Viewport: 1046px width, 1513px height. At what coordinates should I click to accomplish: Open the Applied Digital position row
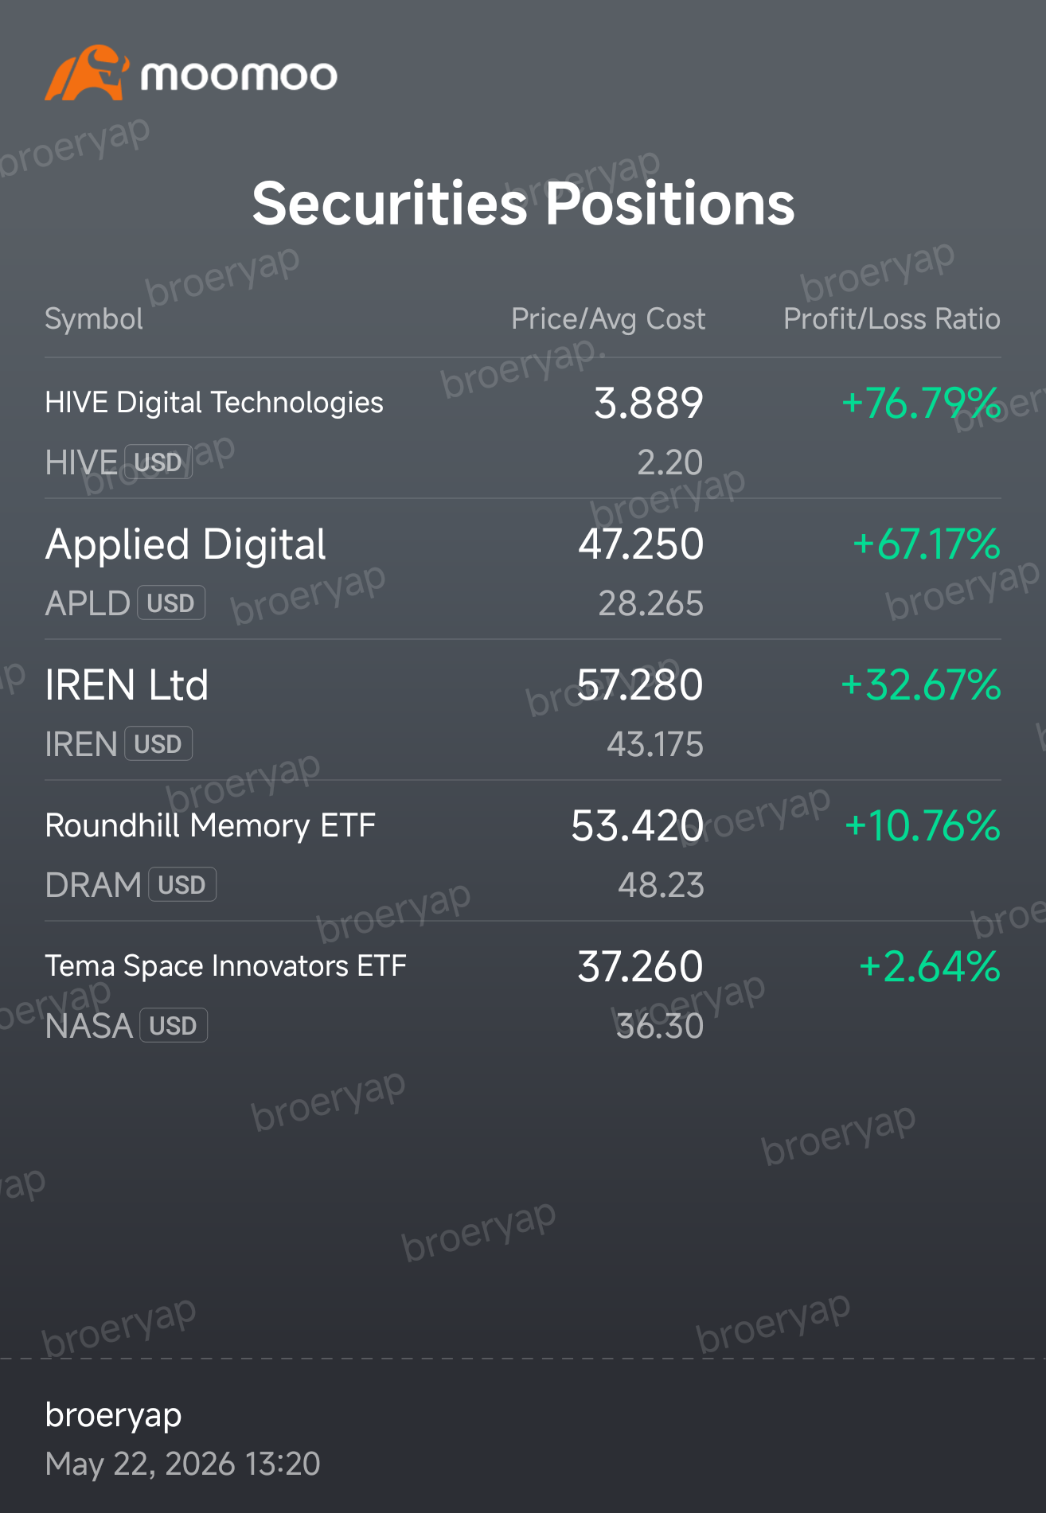[x=523, y=569]
